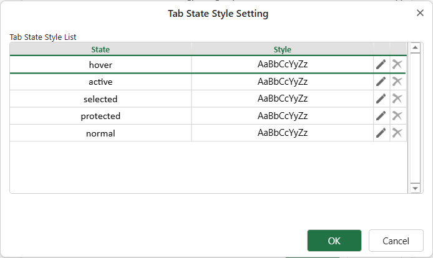
Task: Click the scrollbar up arrow
Action: click(x=415, y=48)
